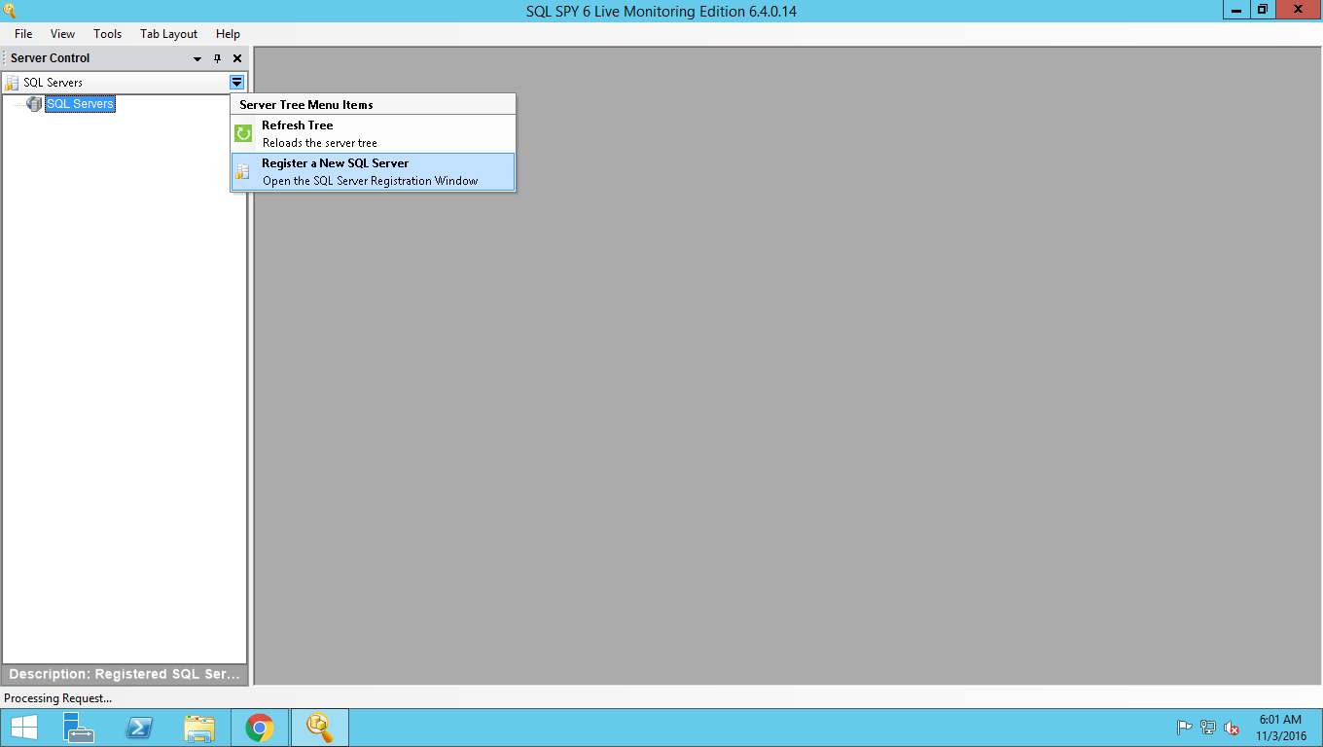Open the Tools menu
The height and width of the screenshot is (747, 1323).
tap(107, 34)
